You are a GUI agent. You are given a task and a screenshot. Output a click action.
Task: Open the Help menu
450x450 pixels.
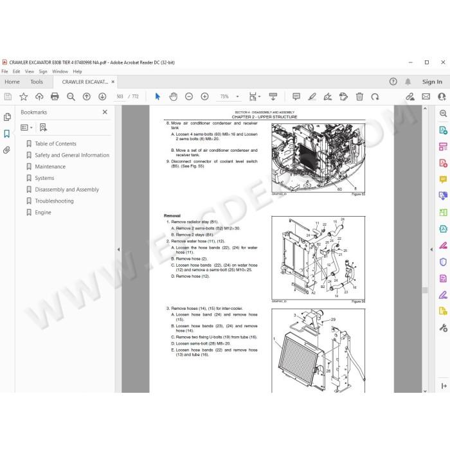pos(77,71)
